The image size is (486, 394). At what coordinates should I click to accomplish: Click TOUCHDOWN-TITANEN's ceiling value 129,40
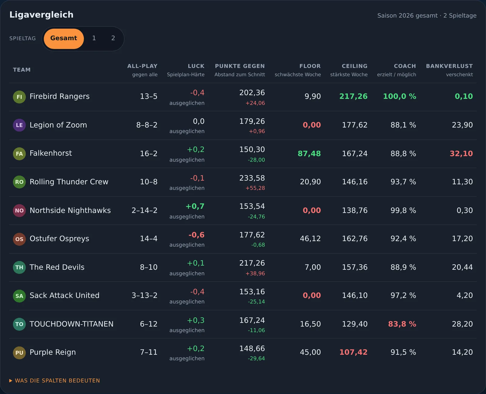tap(355, 324)
